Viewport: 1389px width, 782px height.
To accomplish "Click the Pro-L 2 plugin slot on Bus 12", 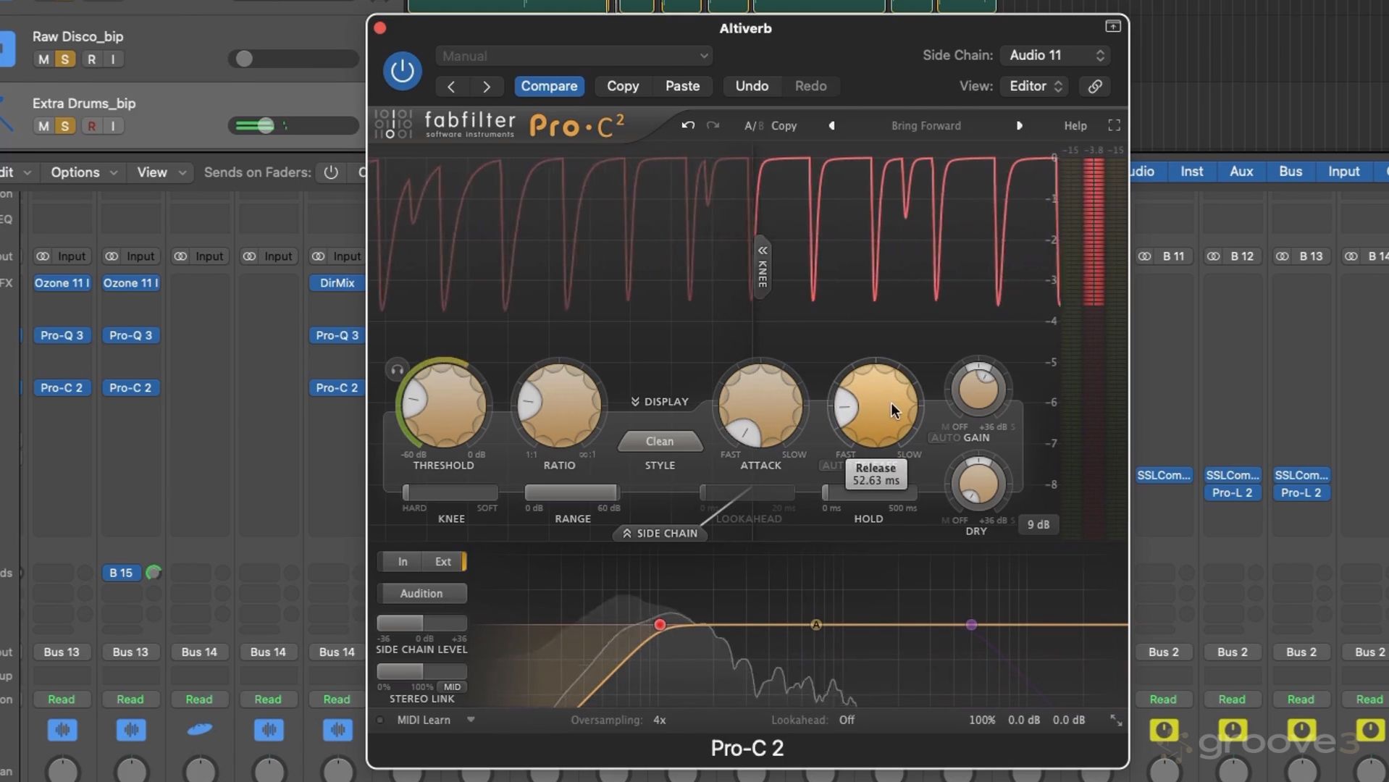I will tap(1233, 492).
